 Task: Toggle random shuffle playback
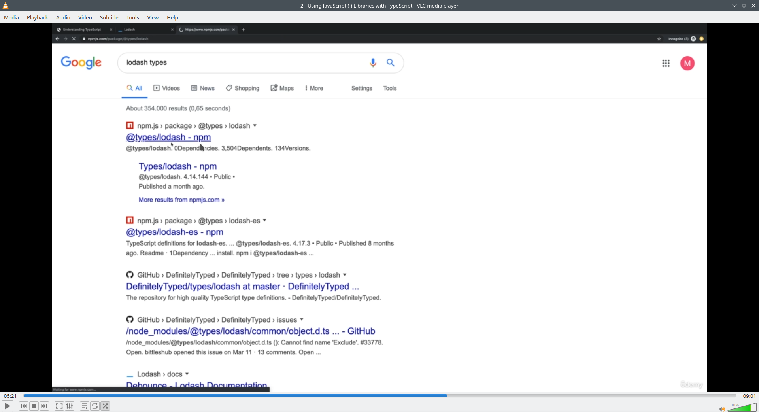coord(105,406)
